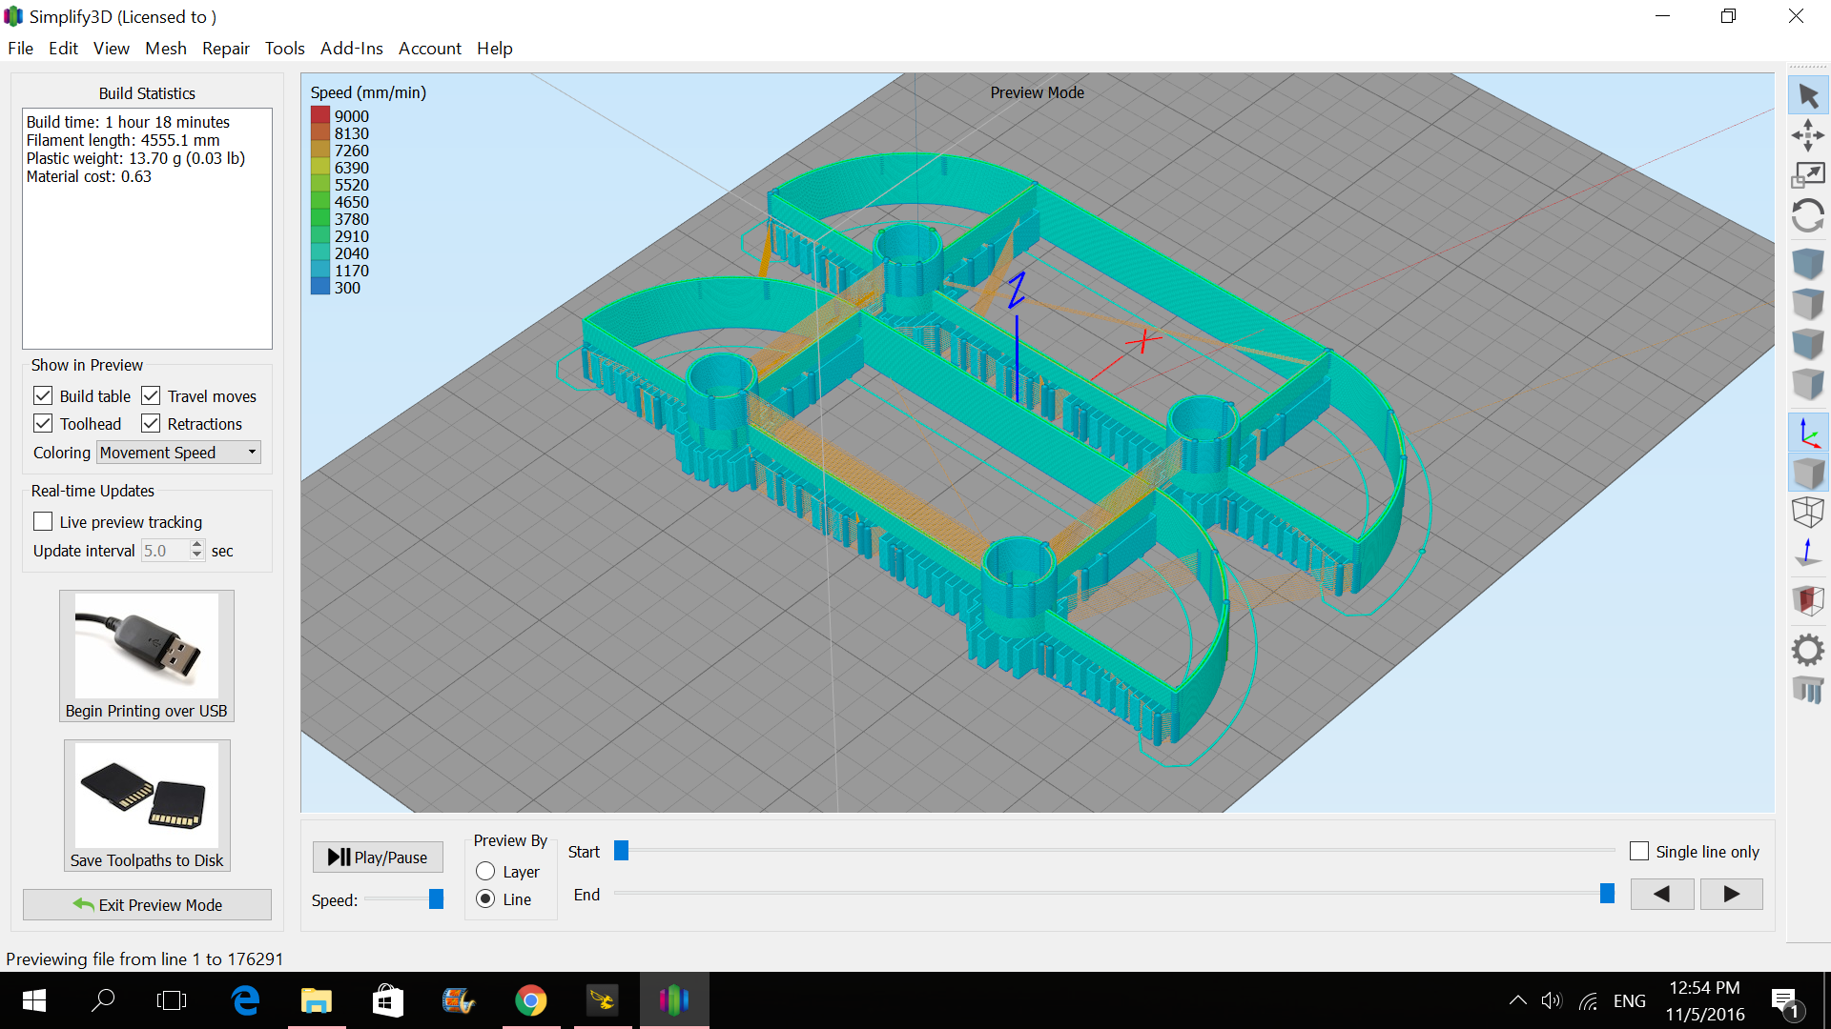This screenshot has width=1831, height=1029.
Task: Select the arrow selection tool
Action: (1808, 95)
